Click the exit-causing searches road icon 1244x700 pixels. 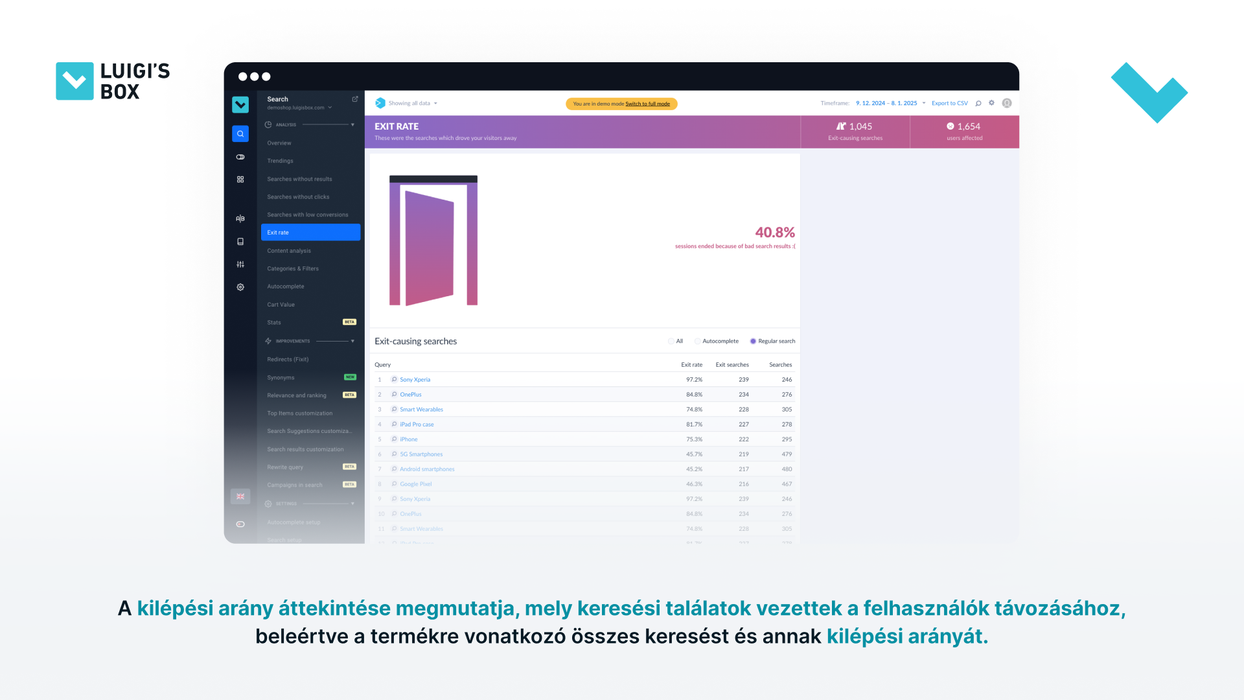841,126
